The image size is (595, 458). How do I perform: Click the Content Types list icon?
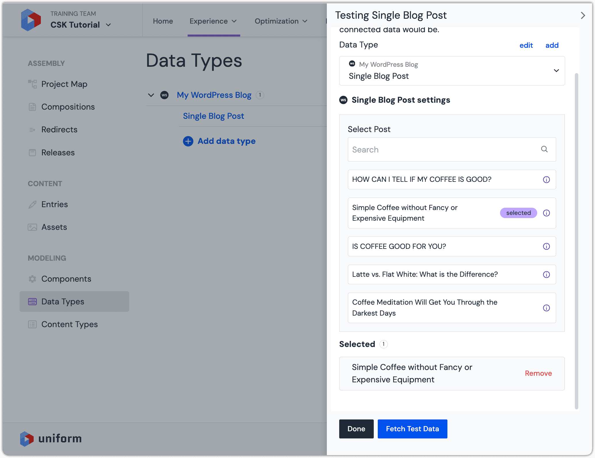click(x=32, y=325)
